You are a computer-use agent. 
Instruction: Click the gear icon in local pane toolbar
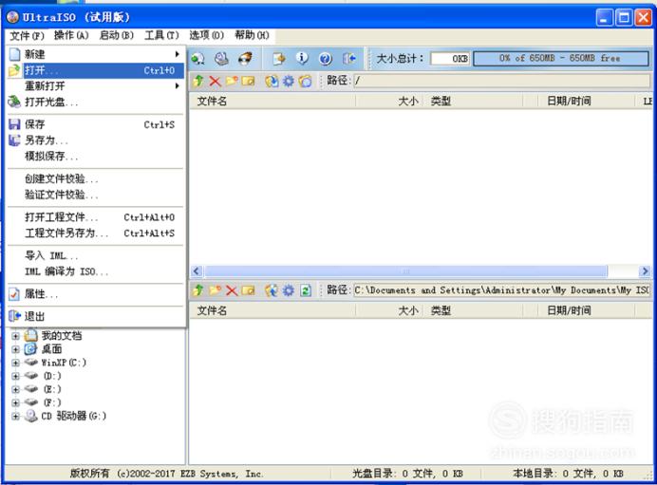click(x=289, y=290)
